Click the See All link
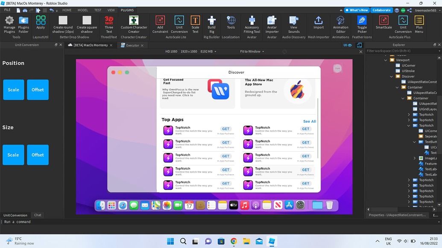Viewport: 442px width, 248px height. point(310,121)
